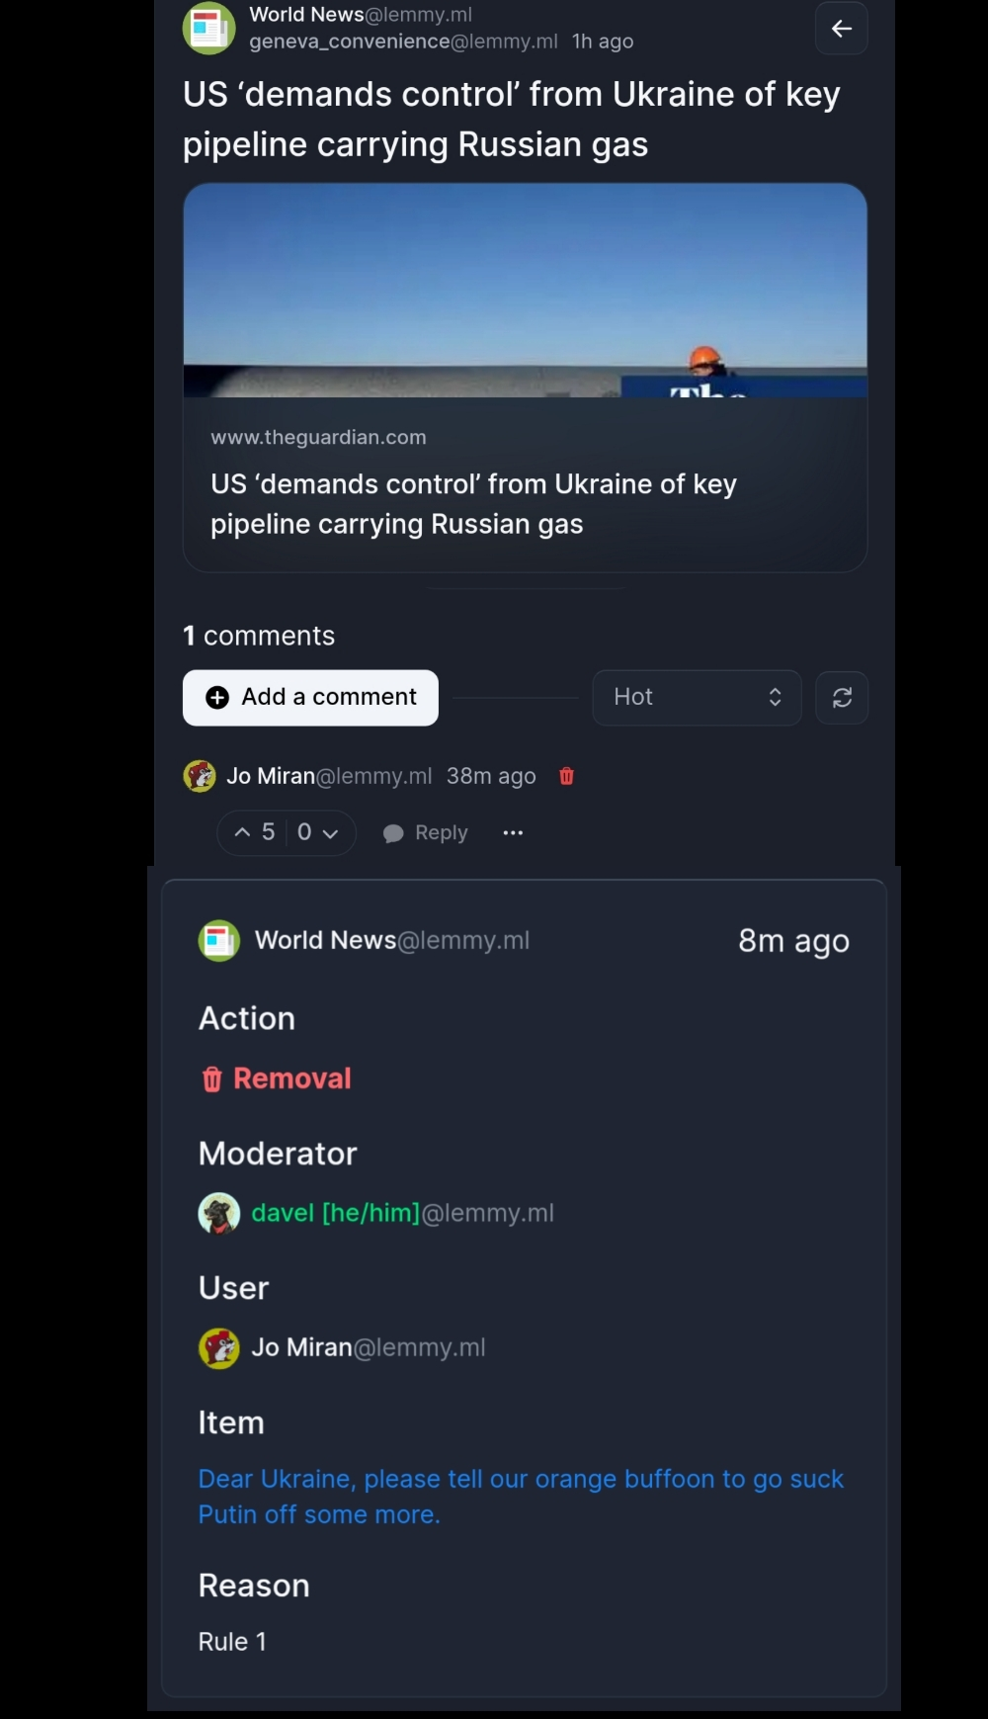The image size is (988, 1719).
Task: Open World News community avatar at top
Action: (208, 29)
